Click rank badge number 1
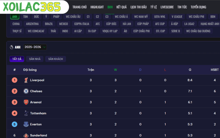 click(x=15, y=80)
